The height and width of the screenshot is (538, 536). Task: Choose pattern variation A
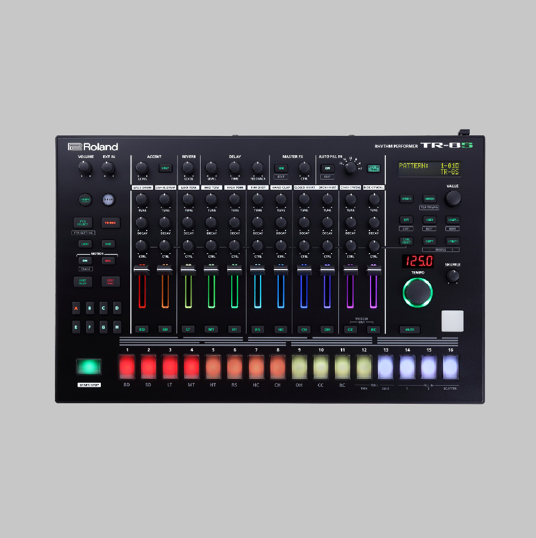click(x=76, y=308)
